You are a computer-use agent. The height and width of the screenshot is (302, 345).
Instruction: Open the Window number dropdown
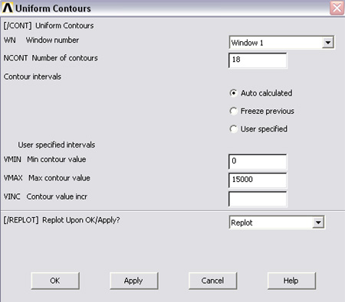pos(282,43)
